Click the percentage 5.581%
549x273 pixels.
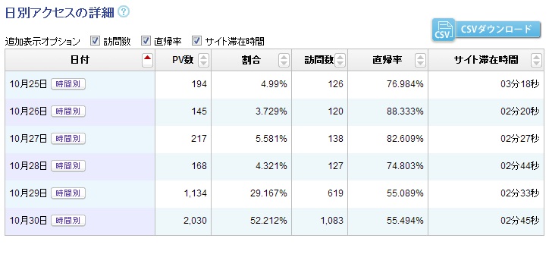point(271,139)
